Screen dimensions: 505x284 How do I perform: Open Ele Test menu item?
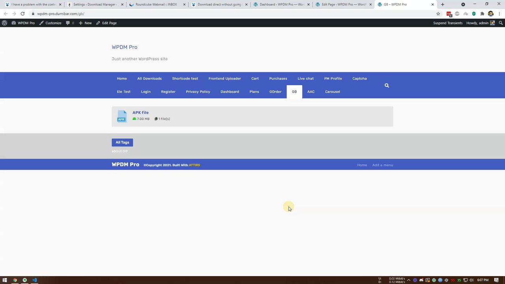123,92
